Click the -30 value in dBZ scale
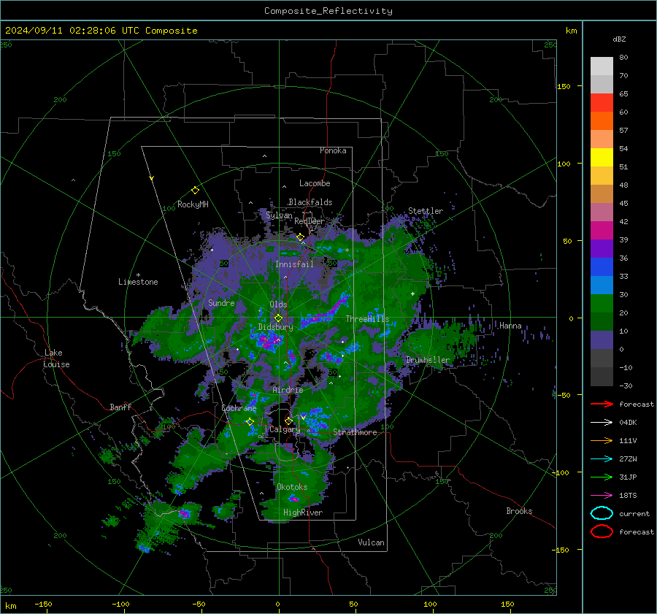 (x=626, y=386)
